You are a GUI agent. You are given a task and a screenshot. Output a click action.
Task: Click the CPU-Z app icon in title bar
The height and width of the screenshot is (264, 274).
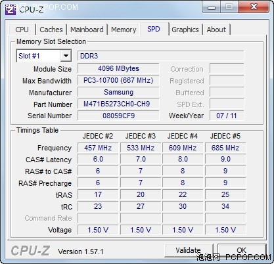pos(11,9)
